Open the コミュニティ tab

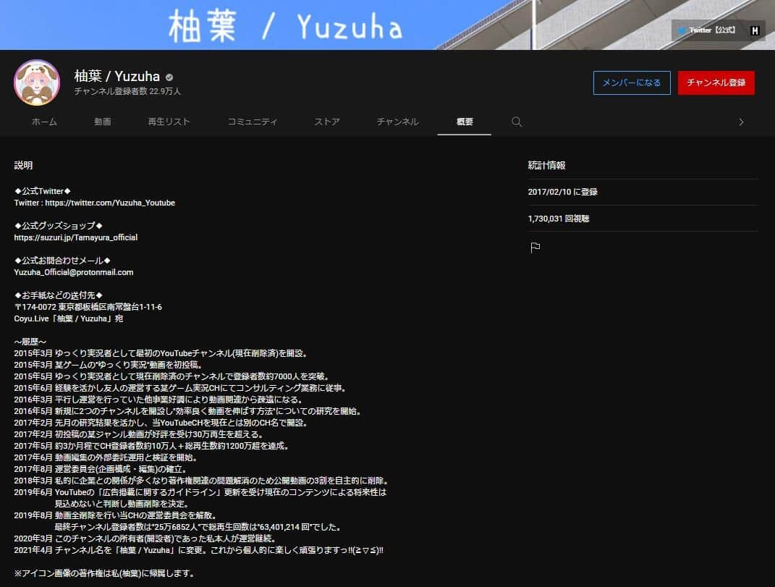(252, 122)
